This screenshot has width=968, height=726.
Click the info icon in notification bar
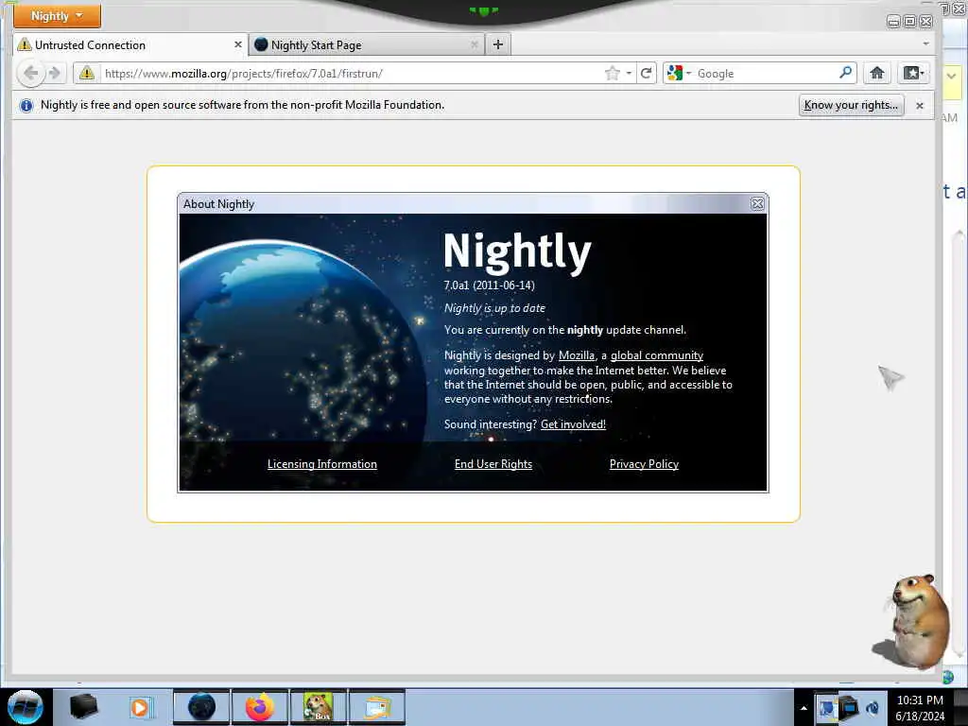[x=26, y=106]
